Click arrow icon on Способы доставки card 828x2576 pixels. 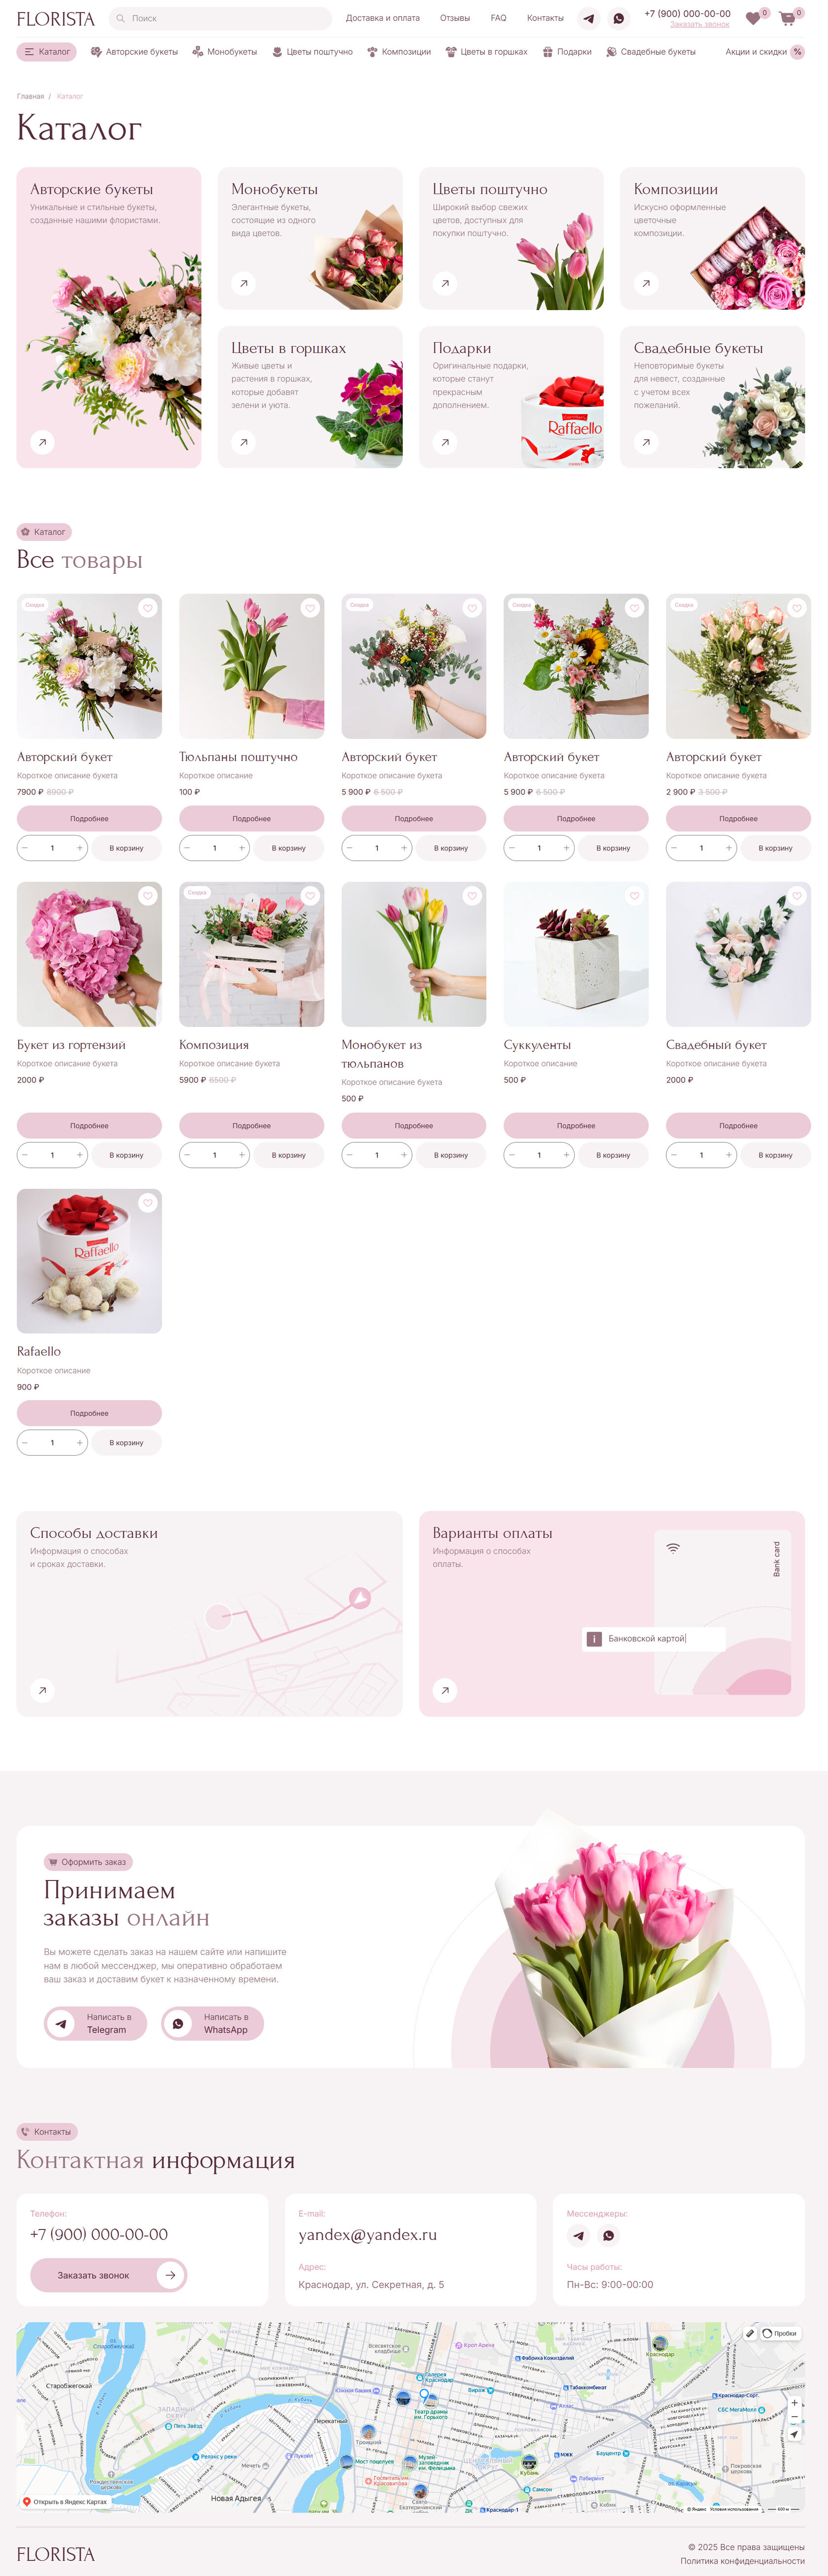(42, 1690)
